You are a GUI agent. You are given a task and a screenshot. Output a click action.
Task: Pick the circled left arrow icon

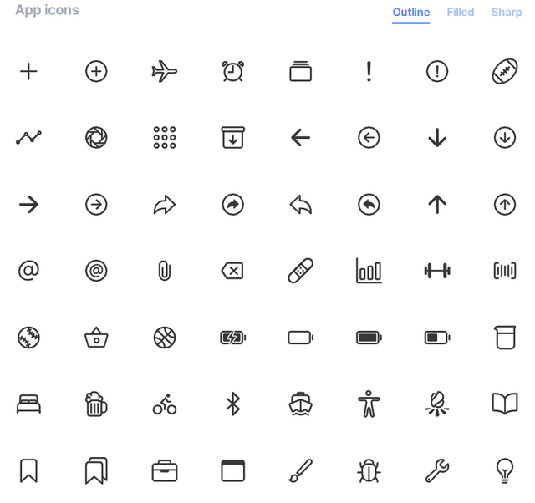369,138
